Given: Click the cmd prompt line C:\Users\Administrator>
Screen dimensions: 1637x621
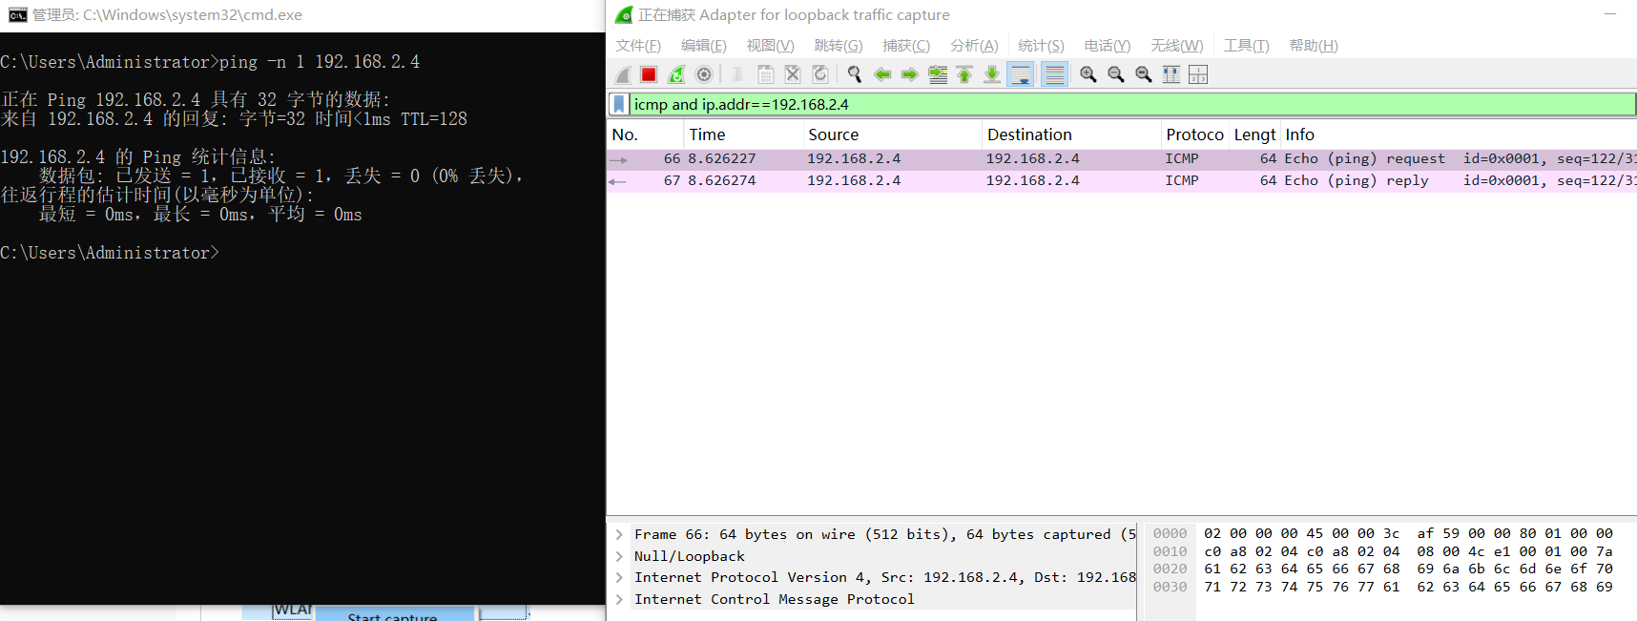Looking at the screenshot, I should [110, 253].
